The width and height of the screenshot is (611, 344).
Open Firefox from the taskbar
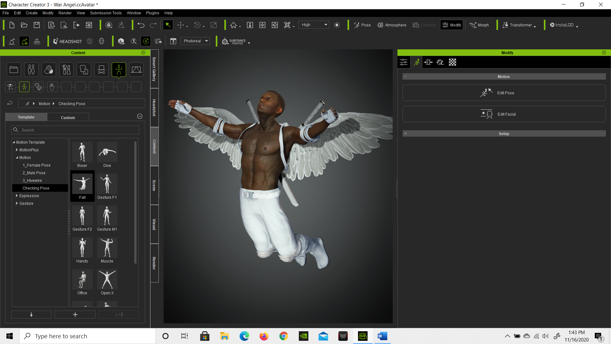264,336
